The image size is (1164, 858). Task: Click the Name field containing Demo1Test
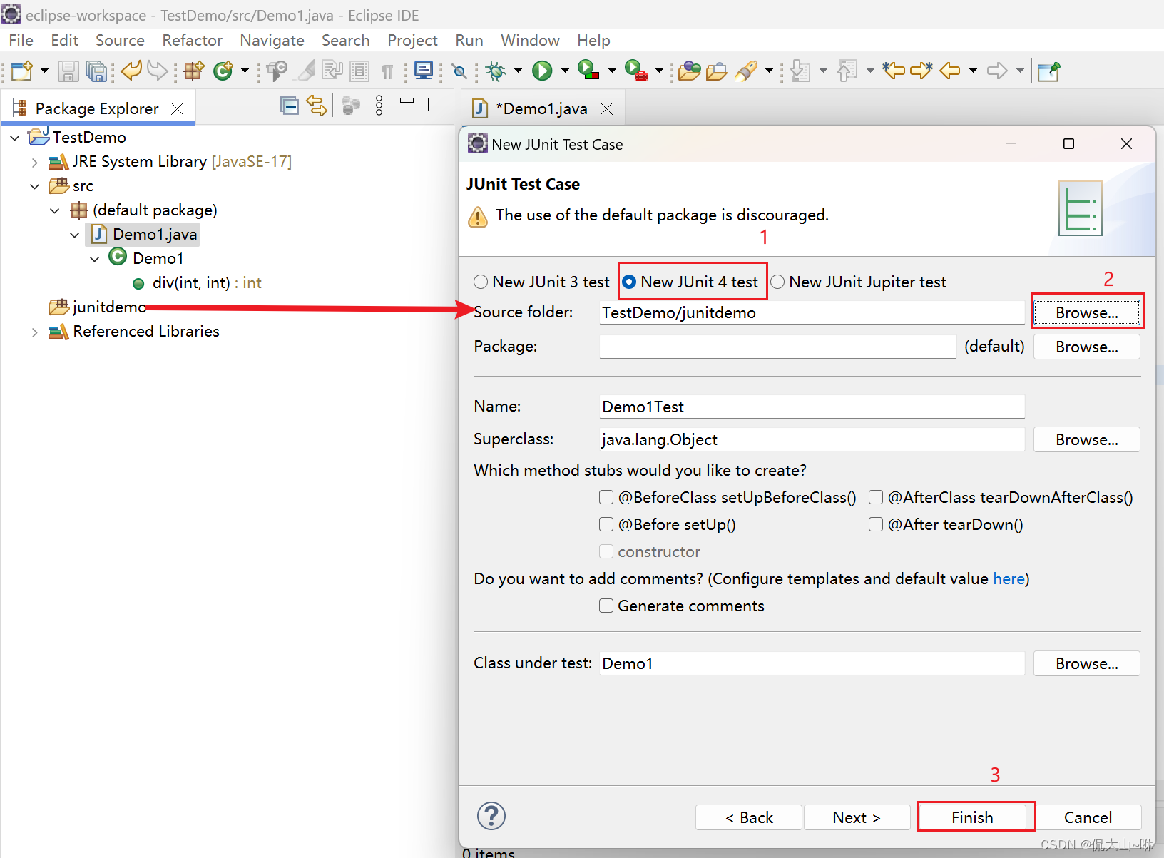(x=812, y=407)
